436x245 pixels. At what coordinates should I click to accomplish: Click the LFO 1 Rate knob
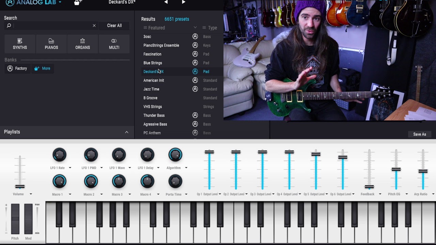[59, 155]
